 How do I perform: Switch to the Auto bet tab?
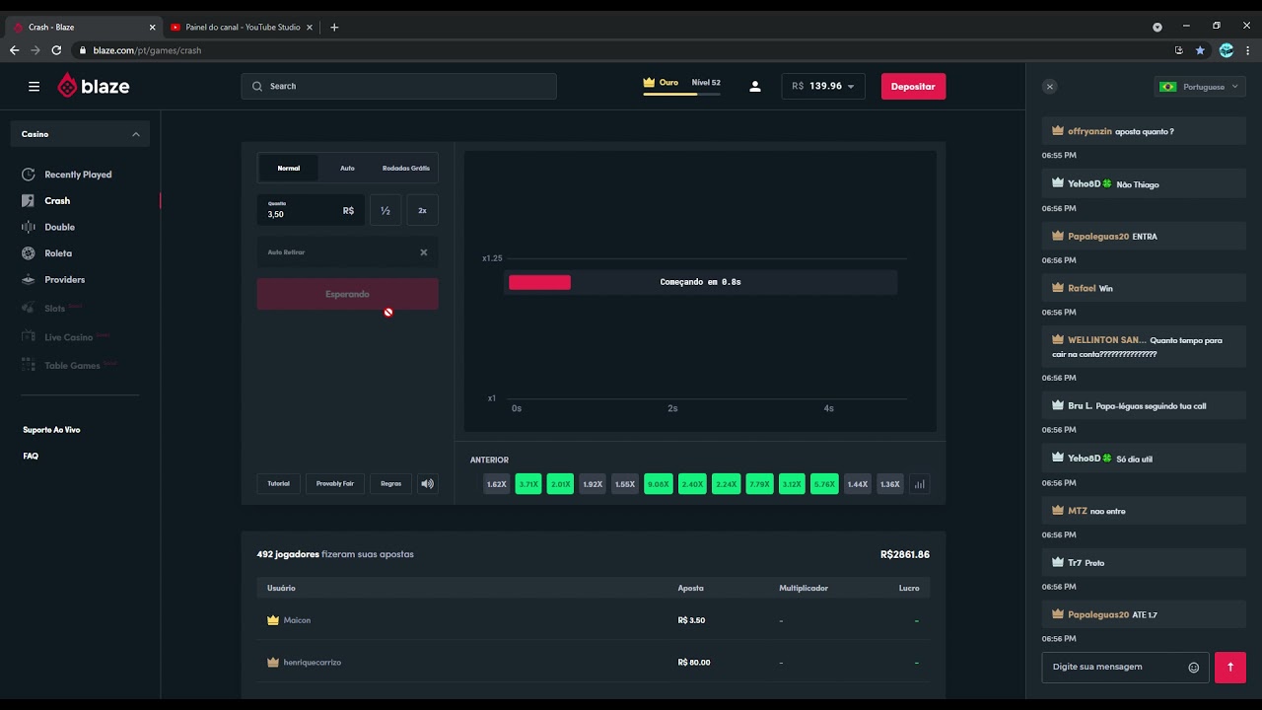(x=347, y=168)
